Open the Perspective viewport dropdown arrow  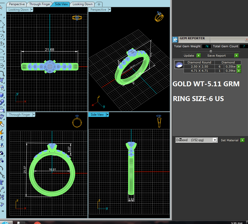(x=109, y=10)
